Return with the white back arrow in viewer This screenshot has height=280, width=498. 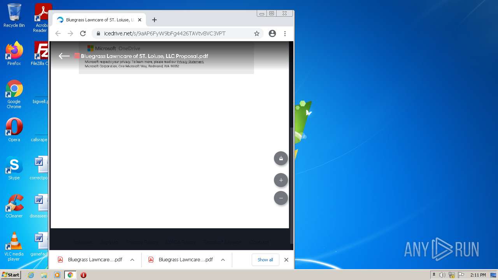64,56
